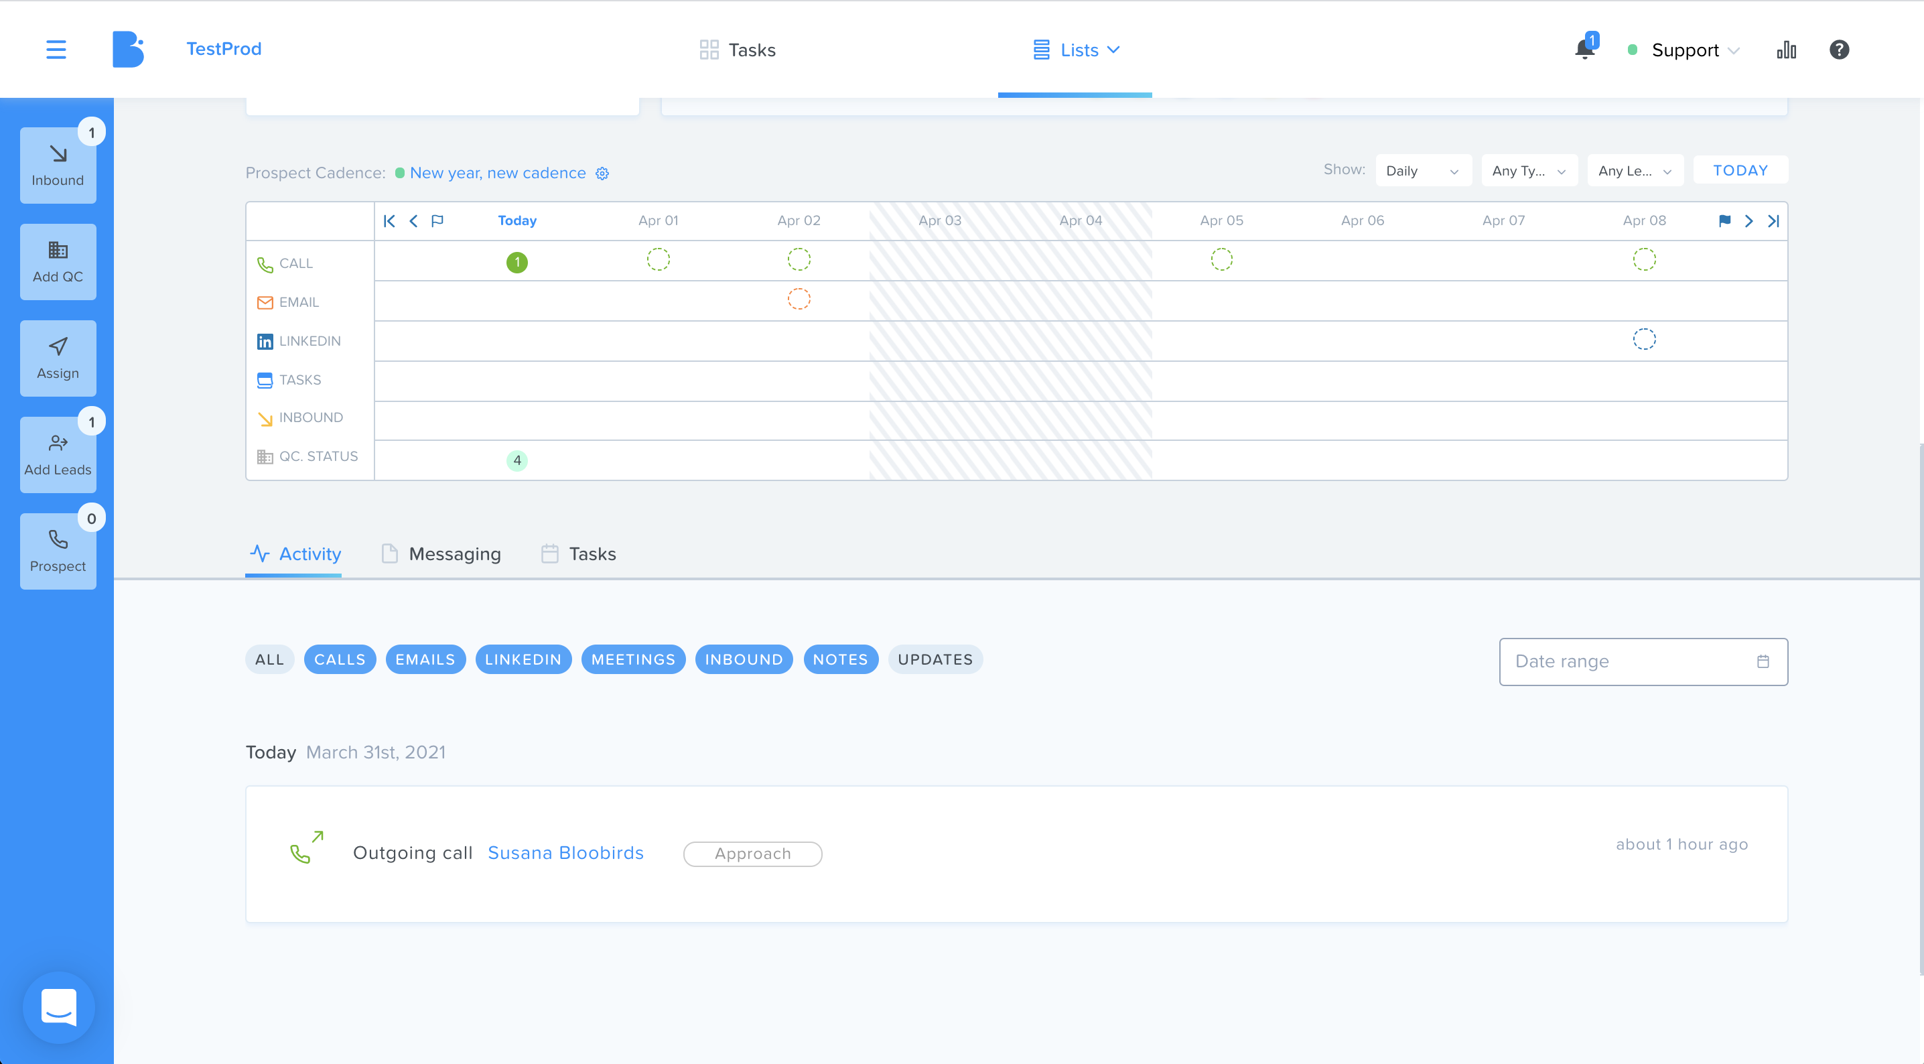Click the filled flag icon
The image size is (1924, 1064).
click(1724, 220)
